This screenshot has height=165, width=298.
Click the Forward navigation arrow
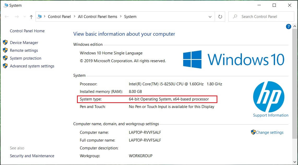(x=17, y=17)
